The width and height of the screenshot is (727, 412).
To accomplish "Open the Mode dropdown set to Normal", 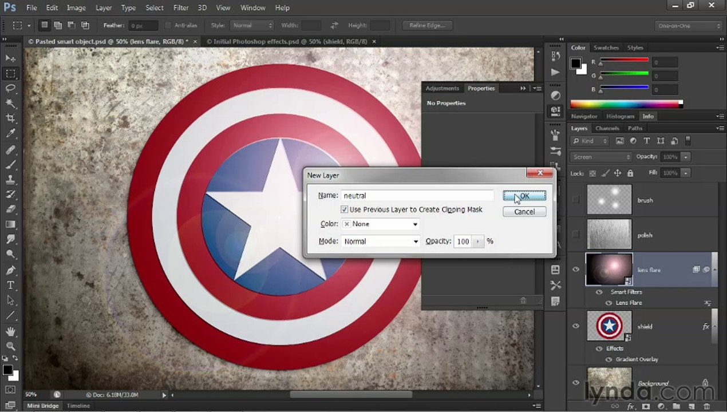I will pyautogui.click(x=381, y=241).
